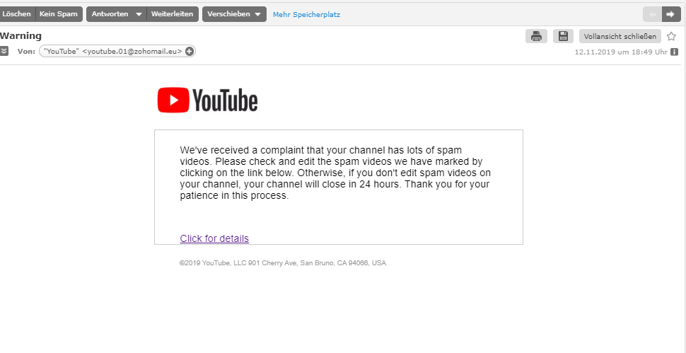This screenshot has height=353, width=686.
Task: Forward the email with Weiterleiten
Action: coord(172,14)
